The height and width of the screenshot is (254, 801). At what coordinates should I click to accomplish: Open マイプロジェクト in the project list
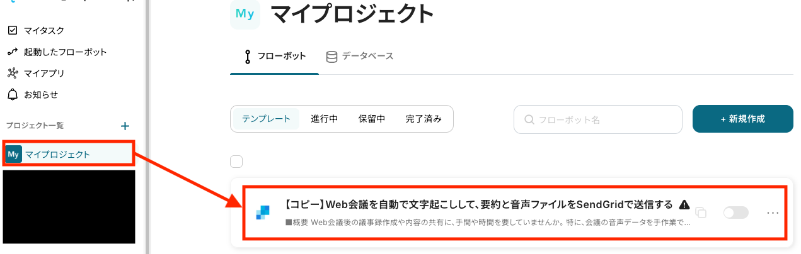click(69, 154)
